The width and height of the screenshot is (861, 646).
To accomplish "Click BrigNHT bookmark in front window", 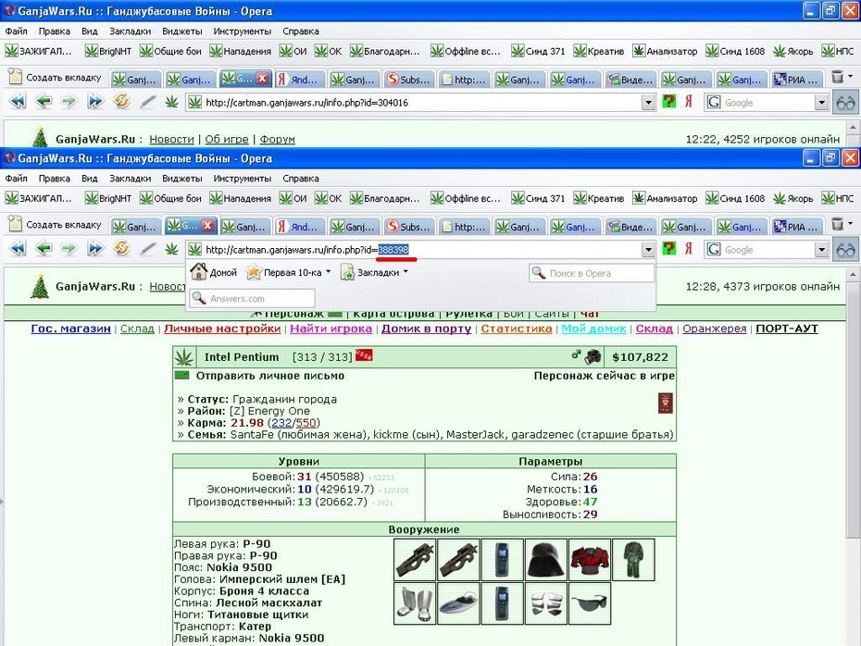I will click(x=108, y=198).
